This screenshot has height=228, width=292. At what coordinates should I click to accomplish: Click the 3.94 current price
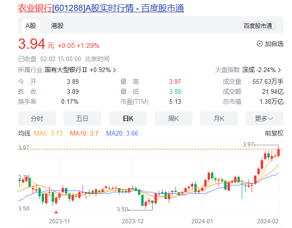pos(31,44)
